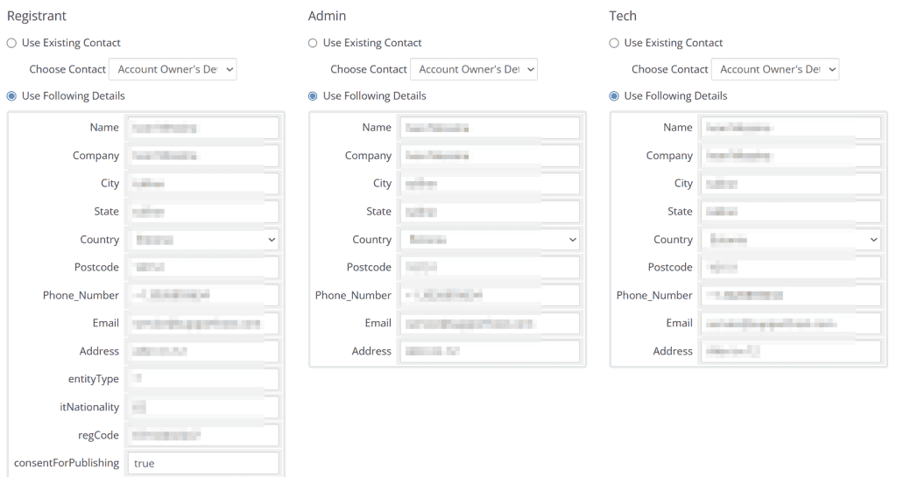The width and height of the screenshot is (897, 477).
Task: Click Admin Company field
Action: point(490,156)
